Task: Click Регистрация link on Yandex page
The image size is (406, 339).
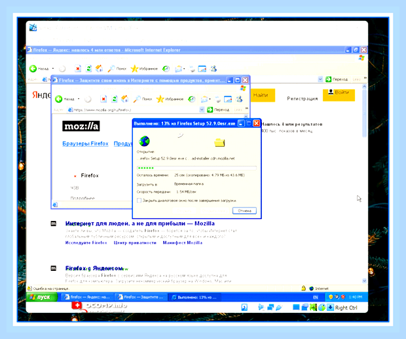Action: [x=302, y=98]
